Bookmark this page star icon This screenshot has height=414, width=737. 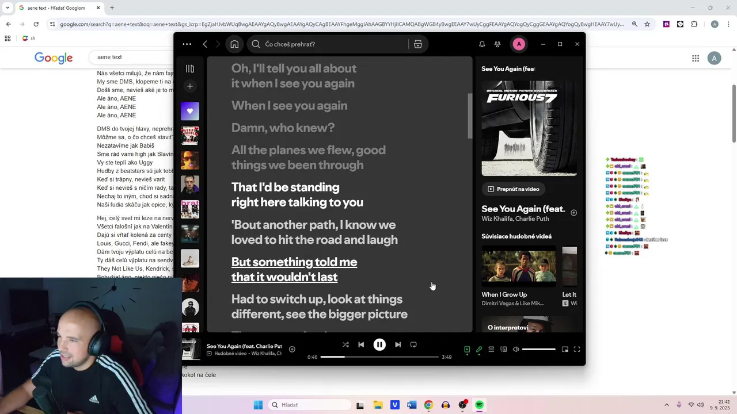(x=647, y=24)
